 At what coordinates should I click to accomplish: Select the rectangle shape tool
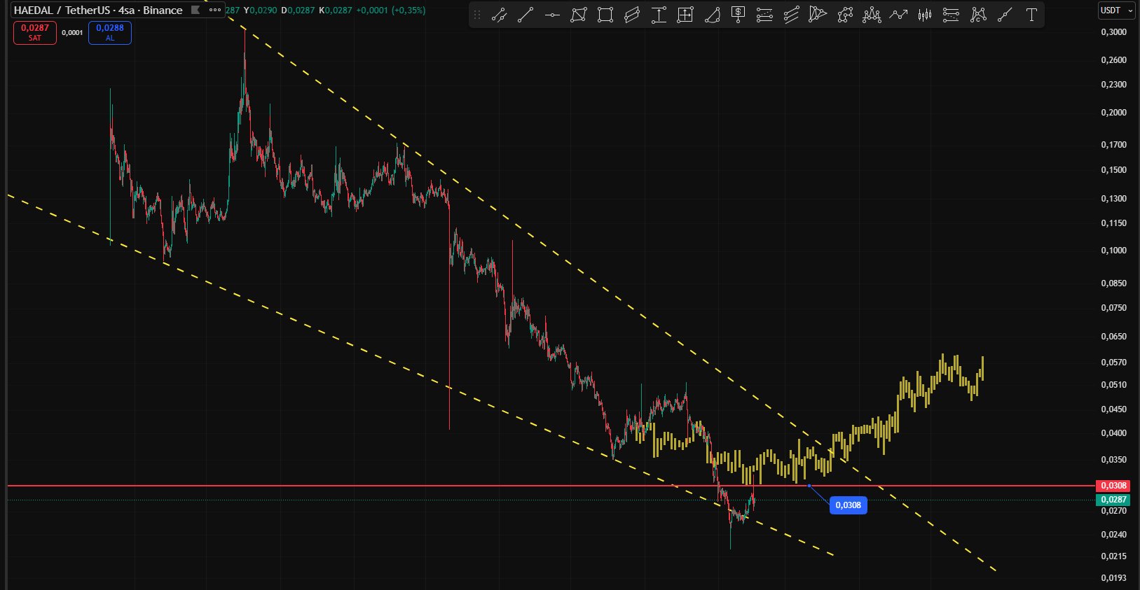[x=605, y=15]
